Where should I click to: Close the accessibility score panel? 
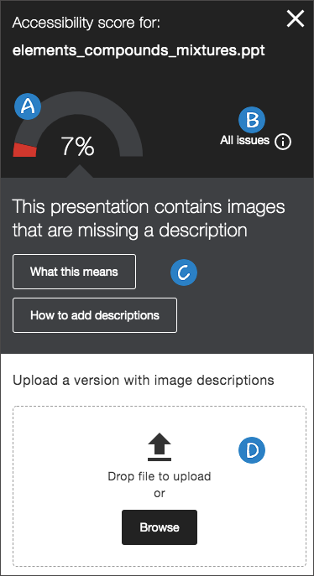pyautogui.click(x=296, y=18)
